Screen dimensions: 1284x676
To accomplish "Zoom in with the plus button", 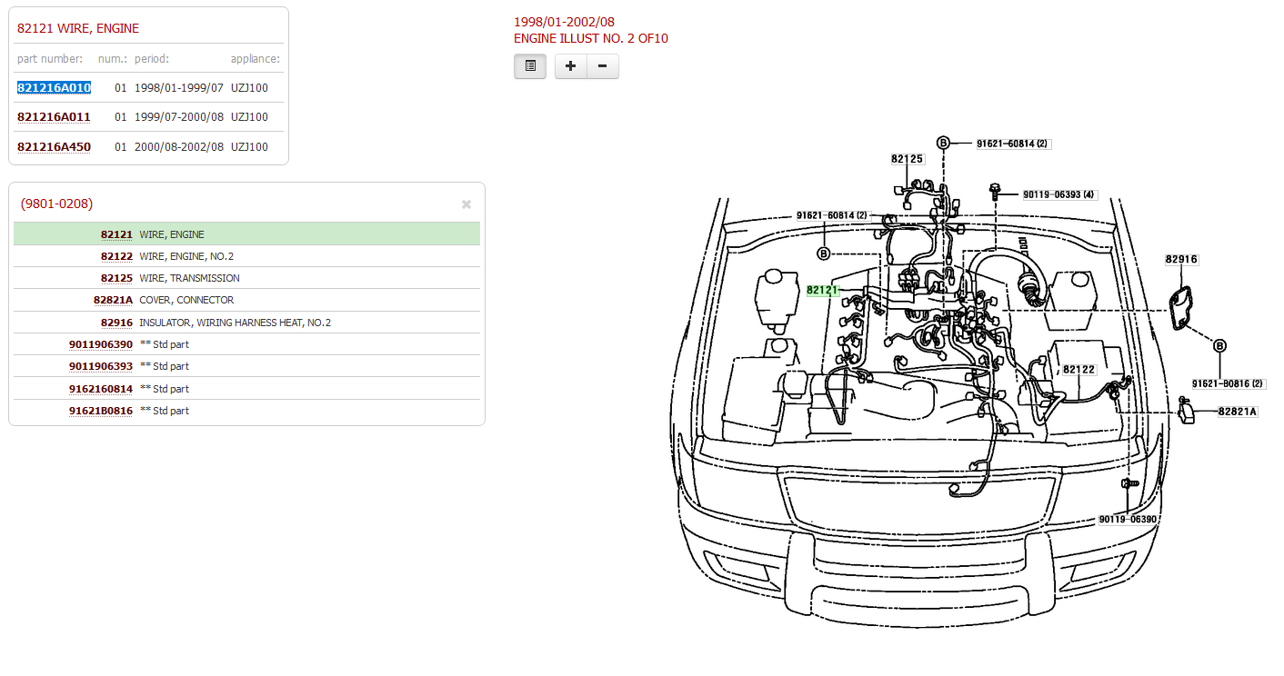I will click(x=570, y=66).
